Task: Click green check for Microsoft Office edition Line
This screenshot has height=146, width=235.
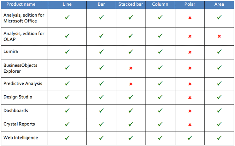Action: point(67,18)
